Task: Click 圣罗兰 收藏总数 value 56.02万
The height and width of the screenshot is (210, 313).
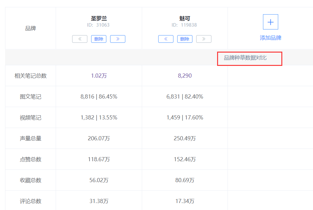Action: tap(99, 180)
